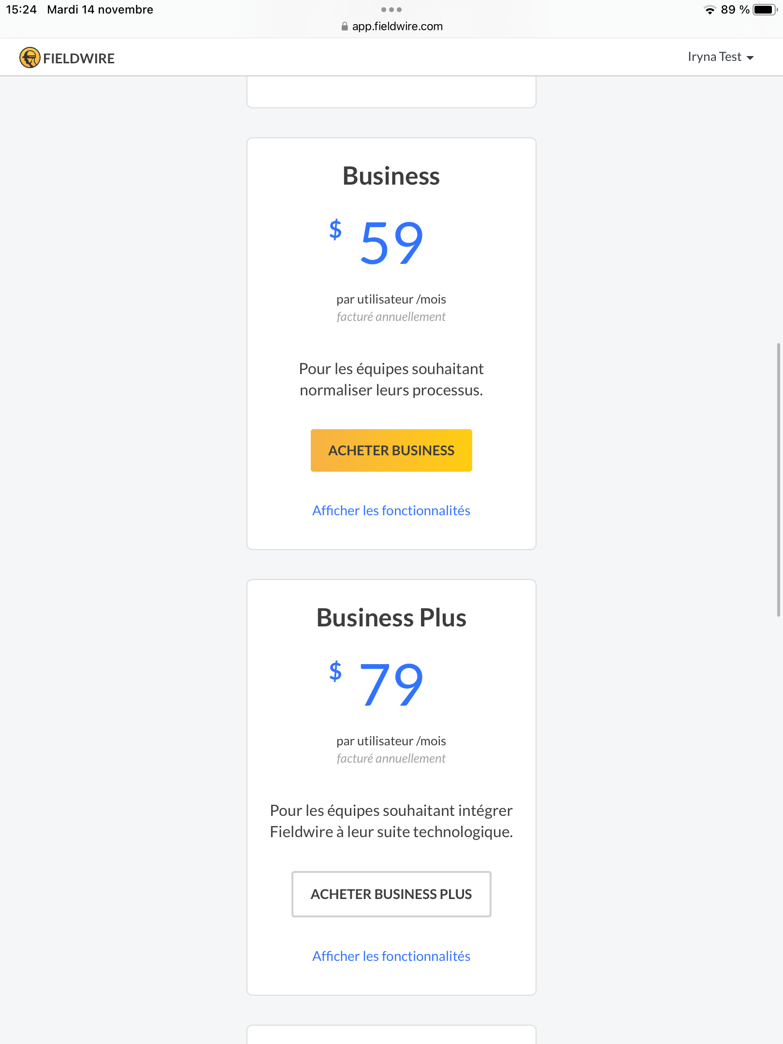Click the $79 price figure
This screenshot has height=1044, width=783.
click(x=377, y=683)
